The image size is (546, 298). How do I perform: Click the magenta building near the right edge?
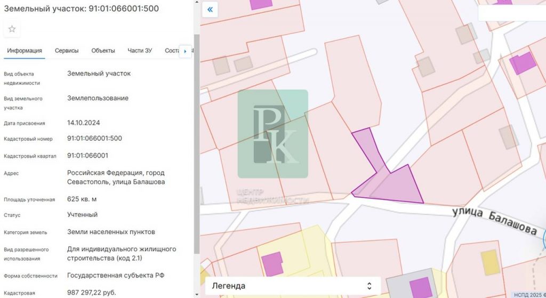coord(523,63)
